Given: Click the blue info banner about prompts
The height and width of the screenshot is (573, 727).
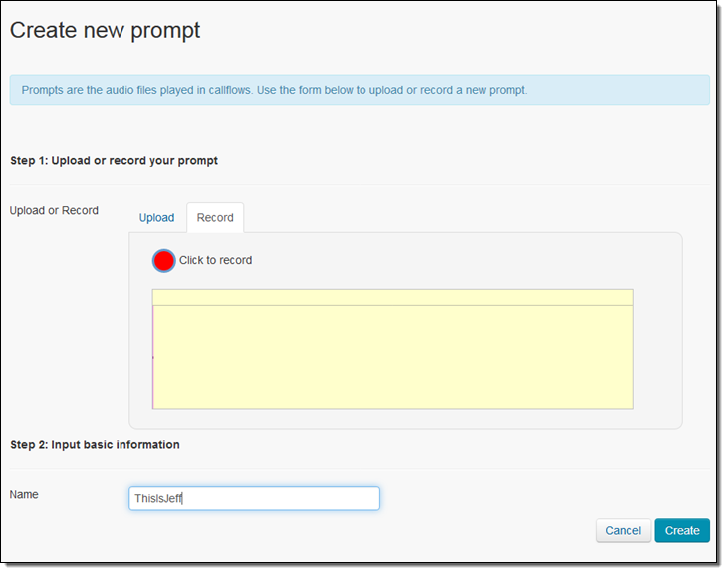Looking at the screenshot, I should coord(360,90).
